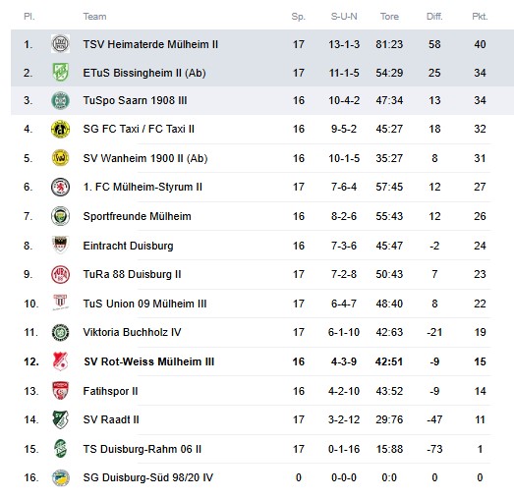Click the Pkt. column header

click(480, 17)
